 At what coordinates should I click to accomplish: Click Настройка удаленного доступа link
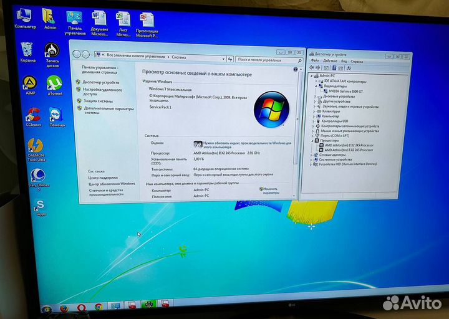102,92
